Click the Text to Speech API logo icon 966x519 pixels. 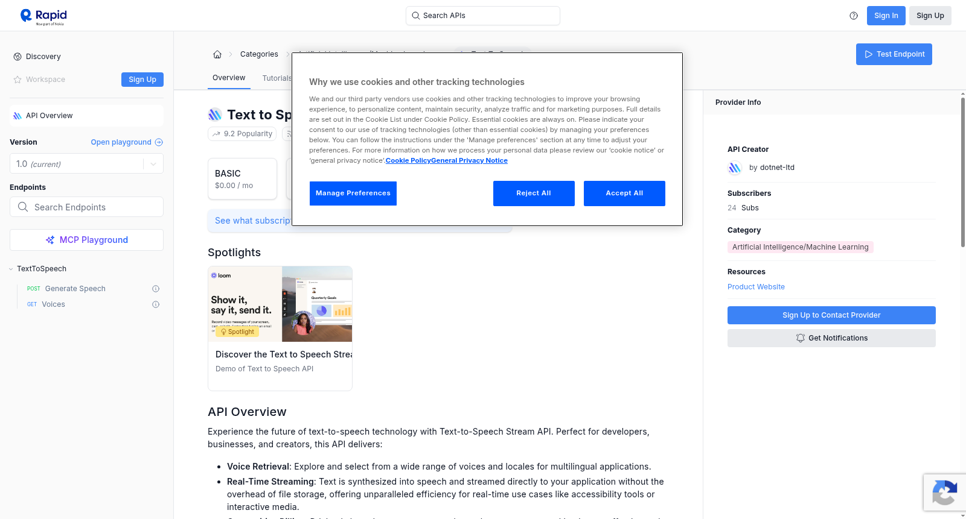215,115
